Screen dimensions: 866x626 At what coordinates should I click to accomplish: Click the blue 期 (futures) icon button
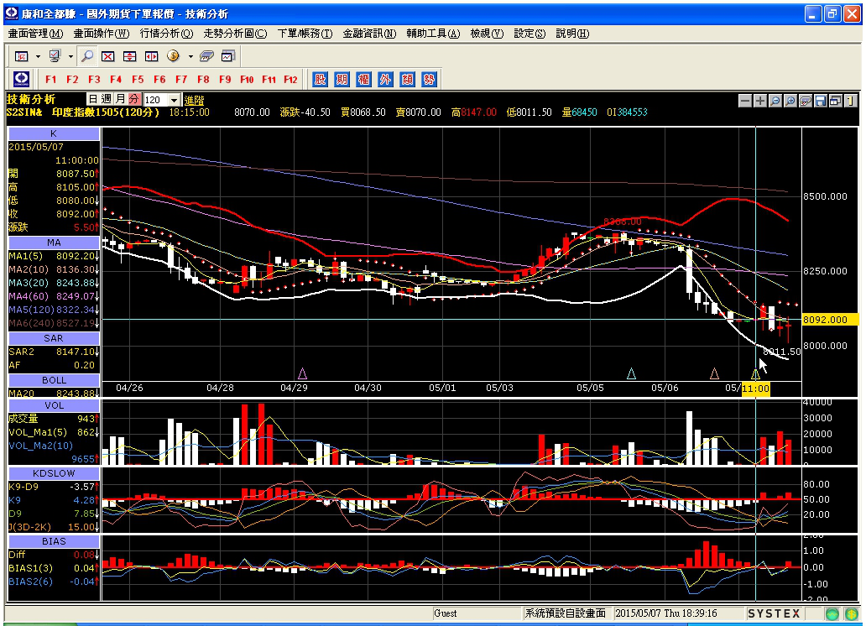coord(342,80)
